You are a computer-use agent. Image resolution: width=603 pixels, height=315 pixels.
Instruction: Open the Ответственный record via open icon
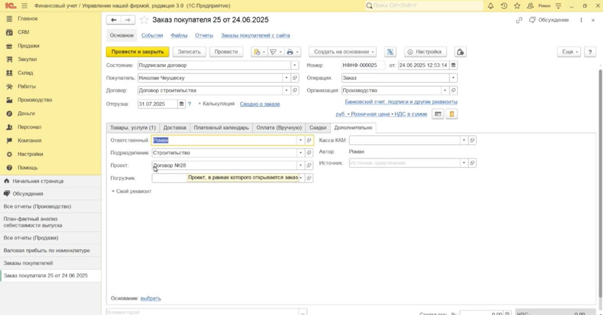tap(309, 141)
